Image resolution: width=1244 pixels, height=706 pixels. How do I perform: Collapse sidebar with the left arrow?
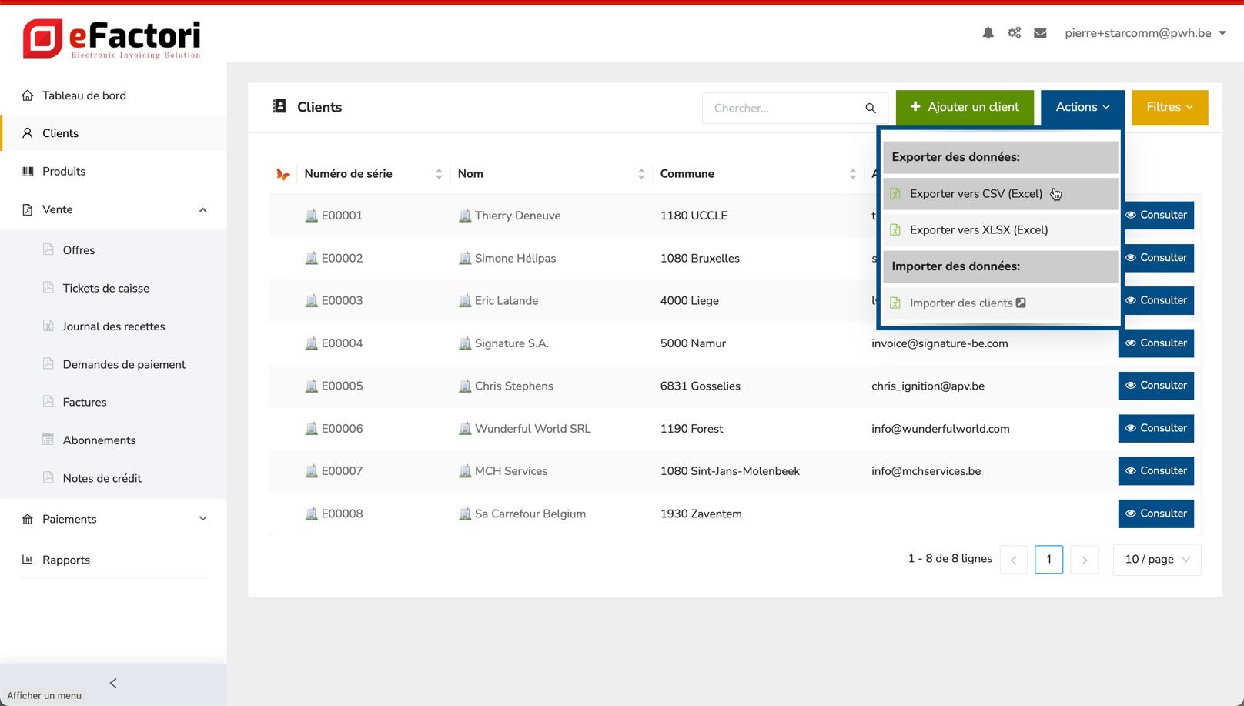[113, 683]
